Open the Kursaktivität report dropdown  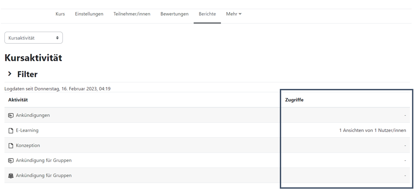pyautogui.click(x=34, y=37)
